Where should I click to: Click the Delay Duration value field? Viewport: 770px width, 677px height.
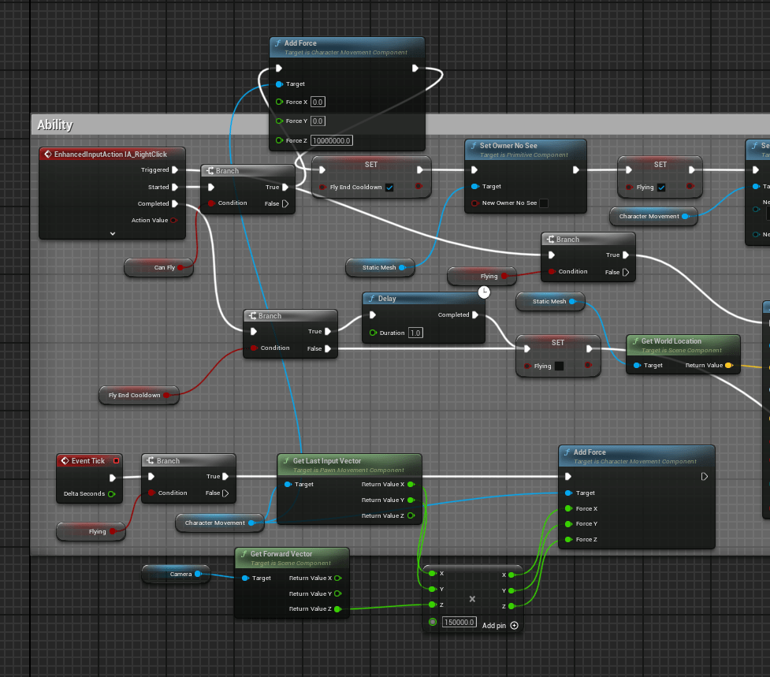415,333
